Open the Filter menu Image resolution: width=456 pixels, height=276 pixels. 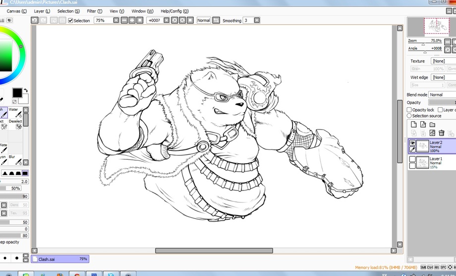pyautogui.click(x=94, y=11)
